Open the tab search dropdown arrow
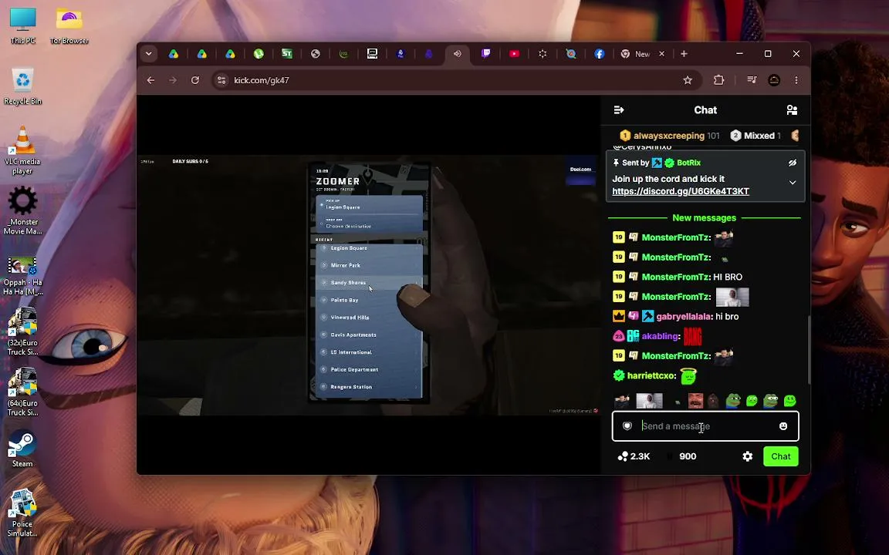The width and height of the screenshot is (889, 555). tap(148, 54)
